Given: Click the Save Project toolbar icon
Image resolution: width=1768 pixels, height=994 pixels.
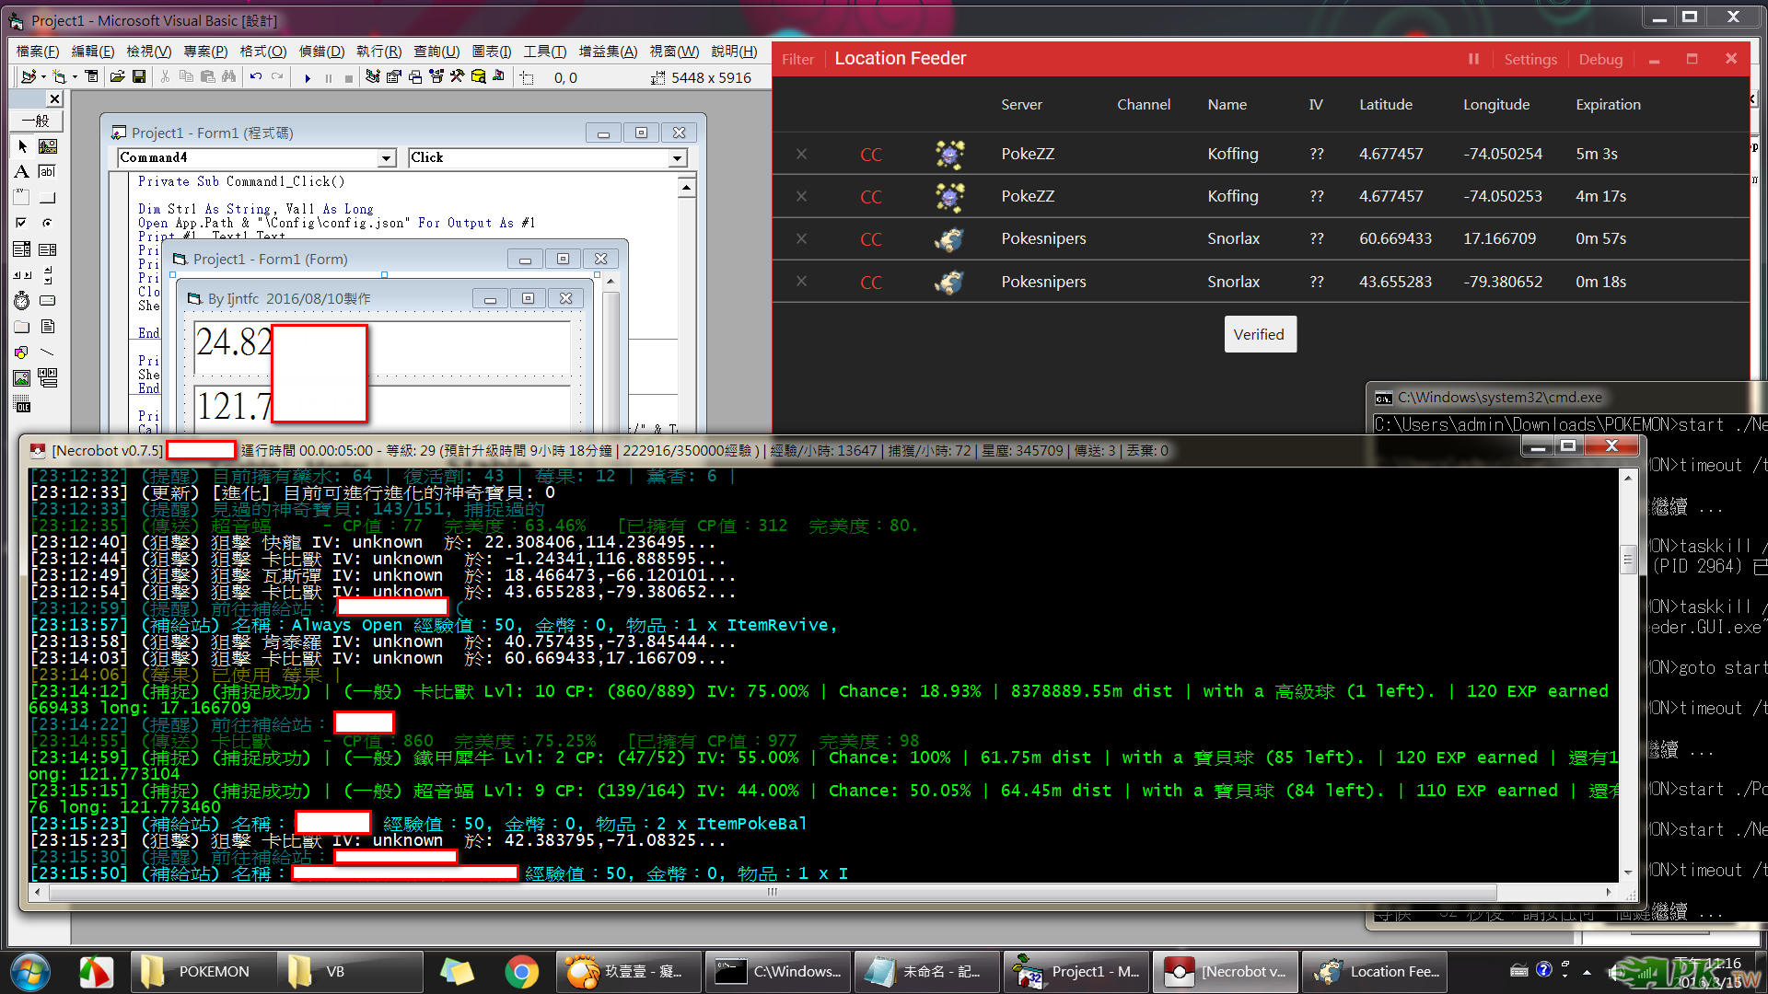Looking at the screenshot, I should coord(139,77).
